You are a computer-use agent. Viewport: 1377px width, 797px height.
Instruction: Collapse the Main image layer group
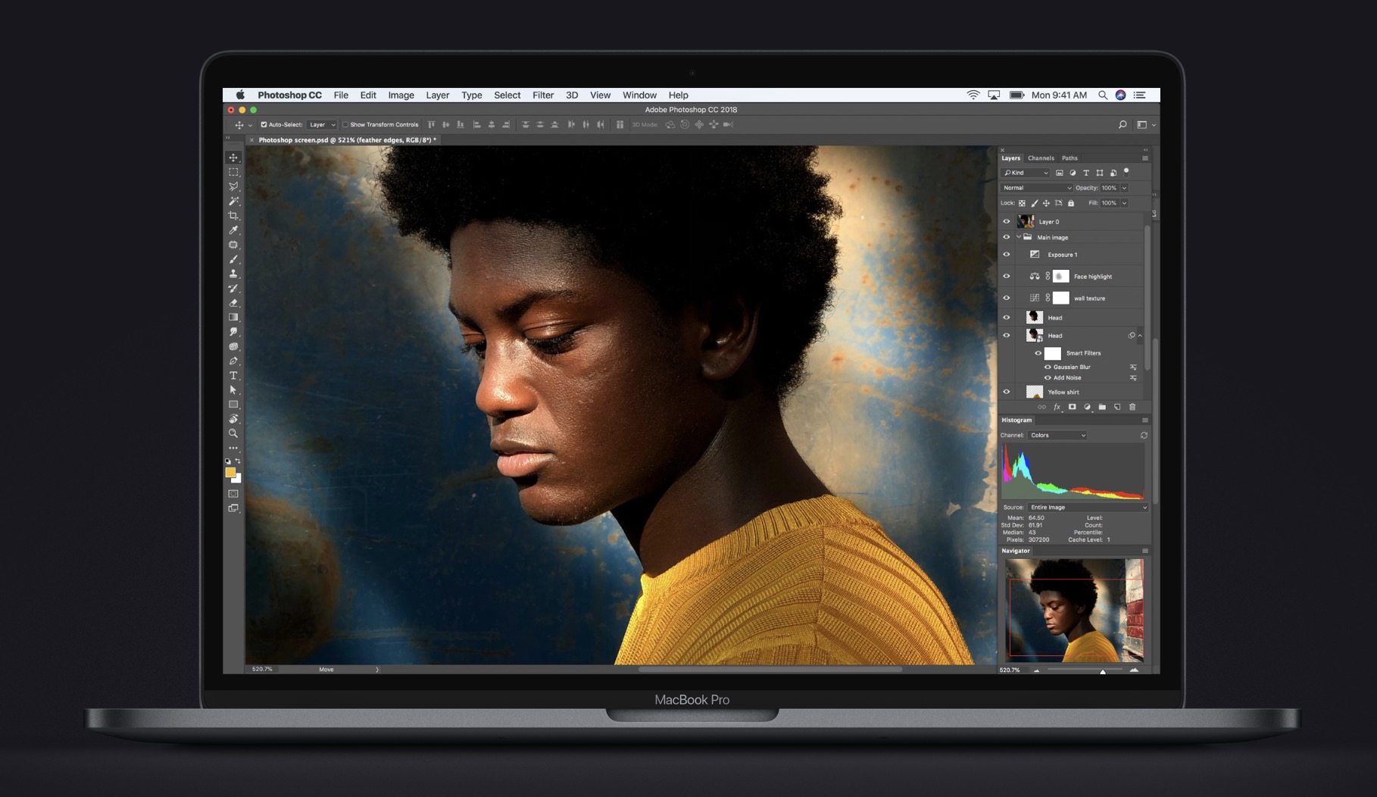(x=1019, y=238)
